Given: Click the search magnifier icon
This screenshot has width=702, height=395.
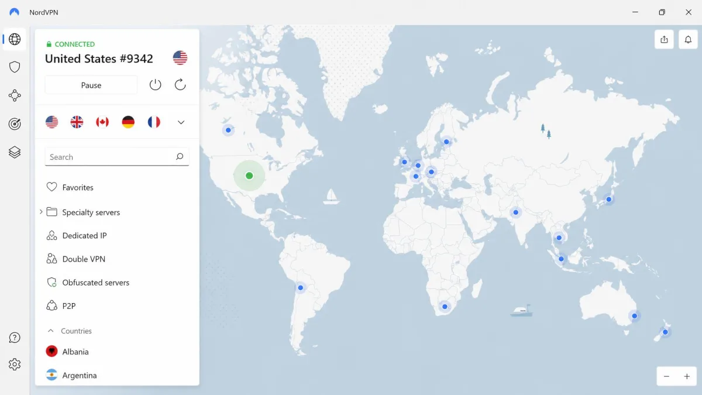Looking at the screenshot, I should pos(180,156).
